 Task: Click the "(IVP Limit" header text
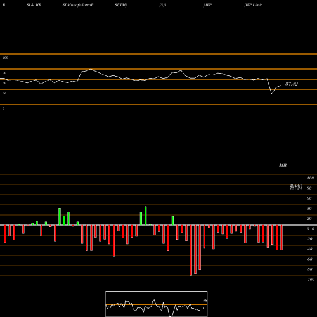253,5
